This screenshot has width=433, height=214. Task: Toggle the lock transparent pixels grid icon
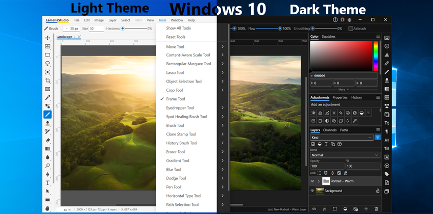pos(319,173)
